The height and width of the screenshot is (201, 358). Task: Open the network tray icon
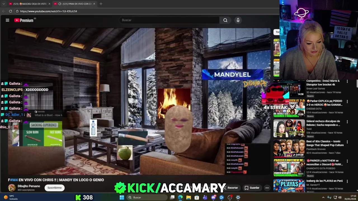(x=335, y=197)
